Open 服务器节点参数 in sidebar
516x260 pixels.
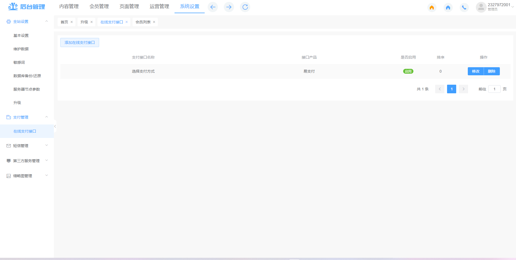coord(27,89)
